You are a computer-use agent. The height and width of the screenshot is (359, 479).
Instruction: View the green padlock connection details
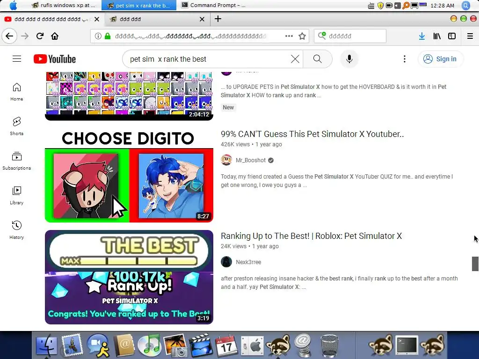[x=108, y=36]
